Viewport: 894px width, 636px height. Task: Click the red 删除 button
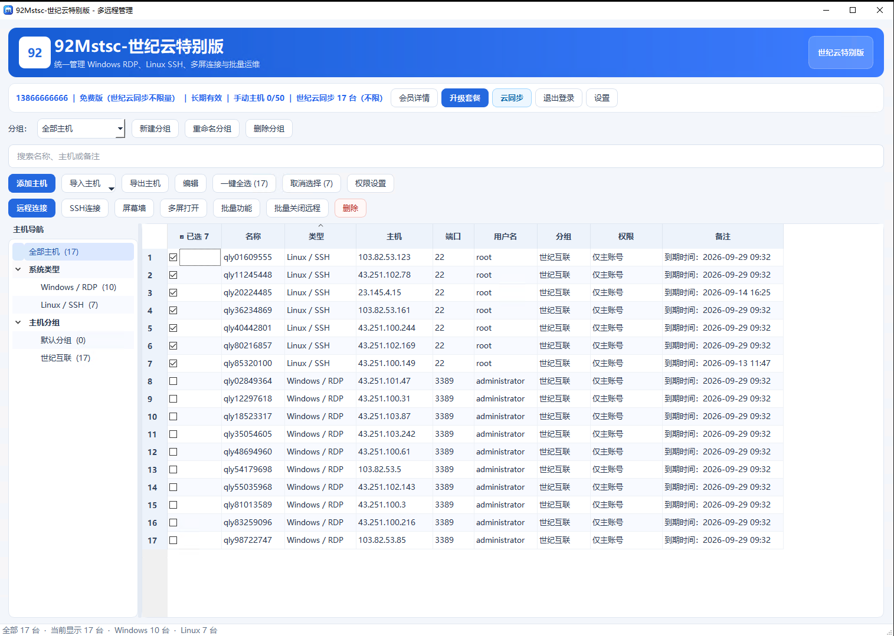pyautogui.click(x=351, y=208)
